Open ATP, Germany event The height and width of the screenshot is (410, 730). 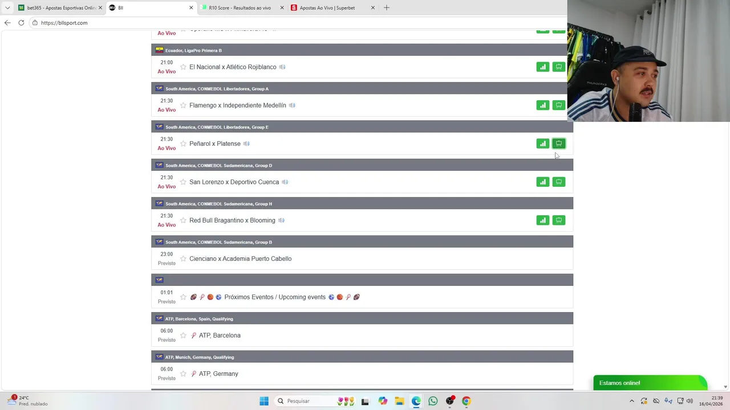coord(218,374)
